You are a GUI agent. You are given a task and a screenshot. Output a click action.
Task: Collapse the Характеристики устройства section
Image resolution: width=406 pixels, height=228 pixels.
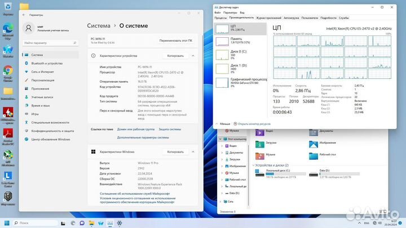[193, 56]
